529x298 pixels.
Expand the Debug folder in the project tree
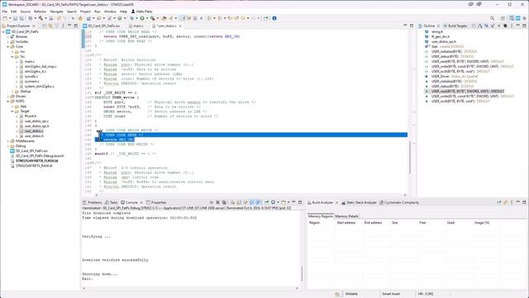(x=7, y=146)
